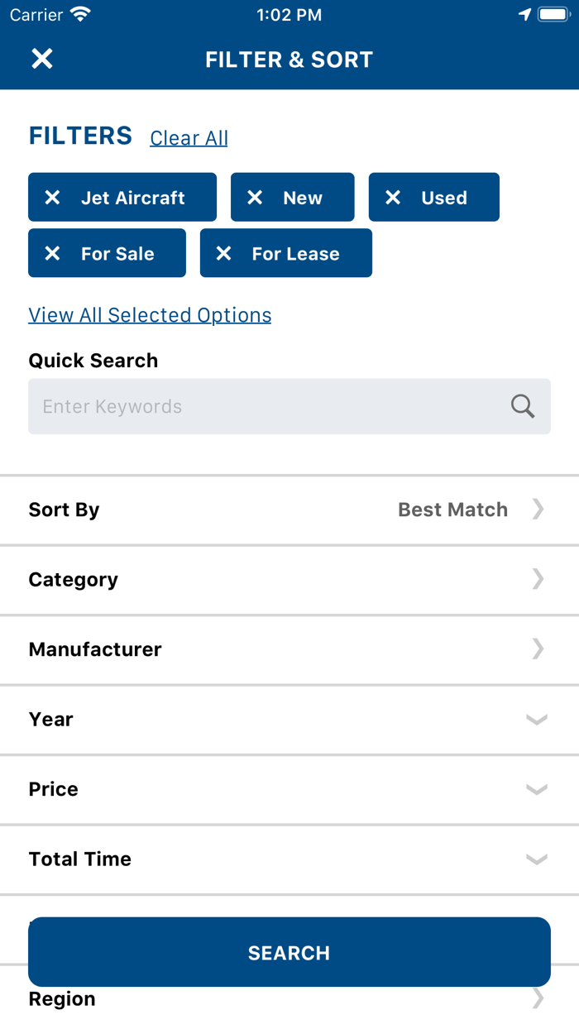Remove the Jet Aircraft filter chip
Image resolution: width=579 pixels, height=1029 pixels.
coord(52,198)
